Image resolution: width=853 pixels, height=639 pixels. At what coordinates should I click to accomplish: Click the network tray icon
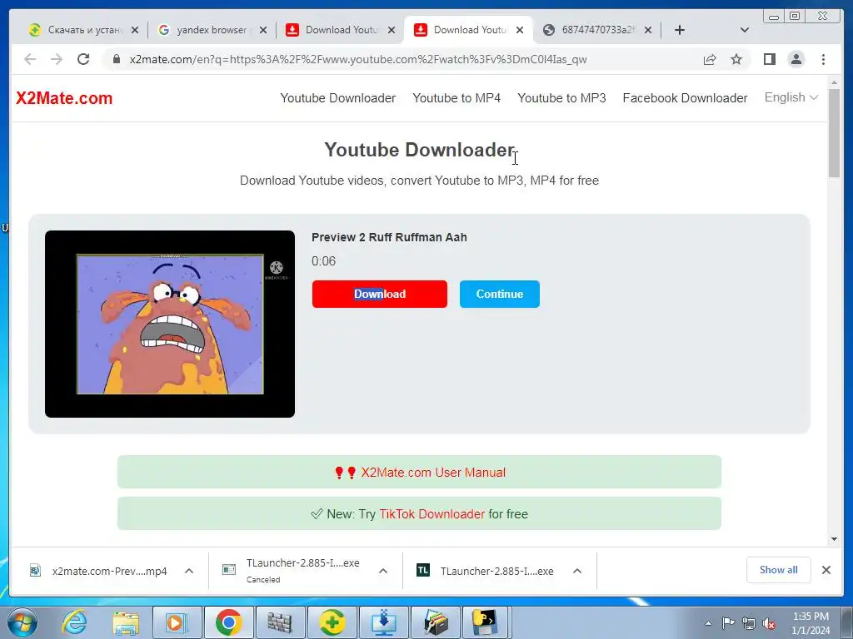749,623
